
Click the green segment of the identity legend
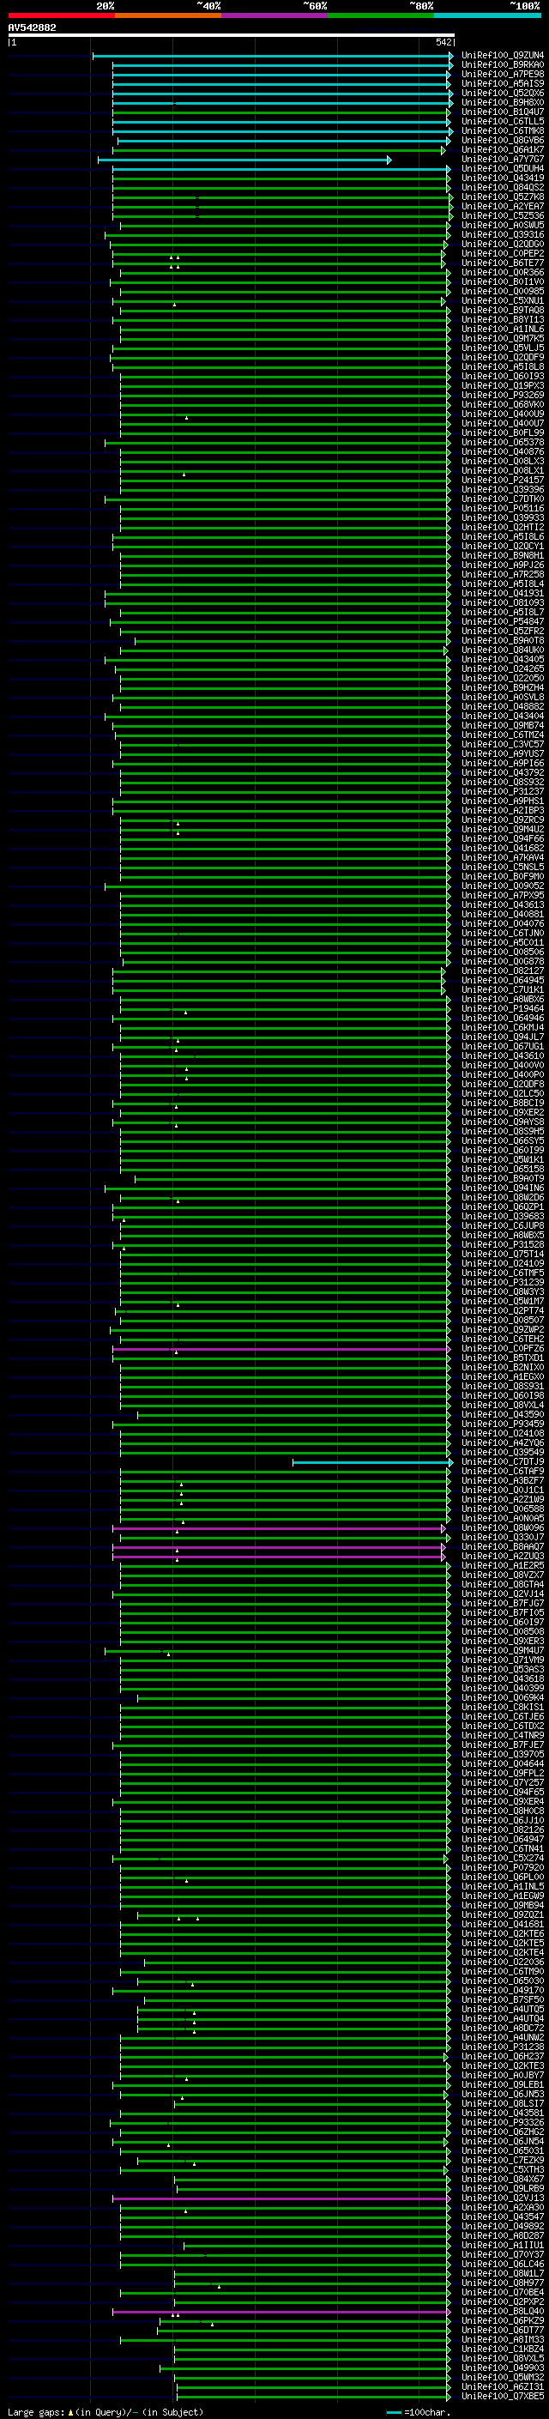(380, 15)
